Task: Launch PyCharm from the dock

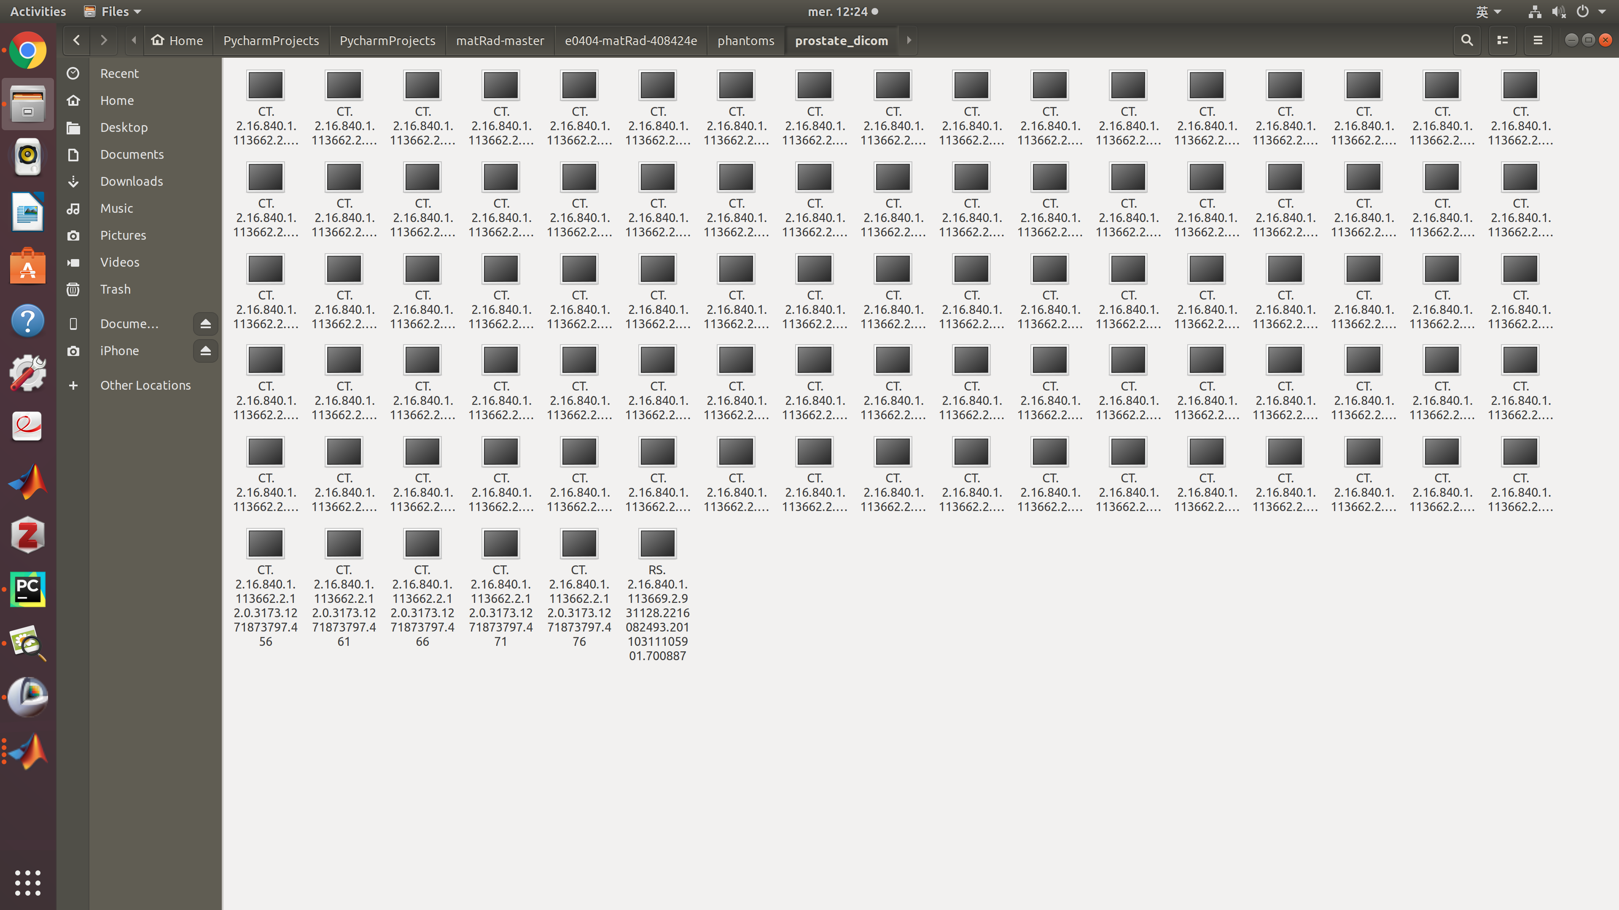Action: (x=27, y=589)
